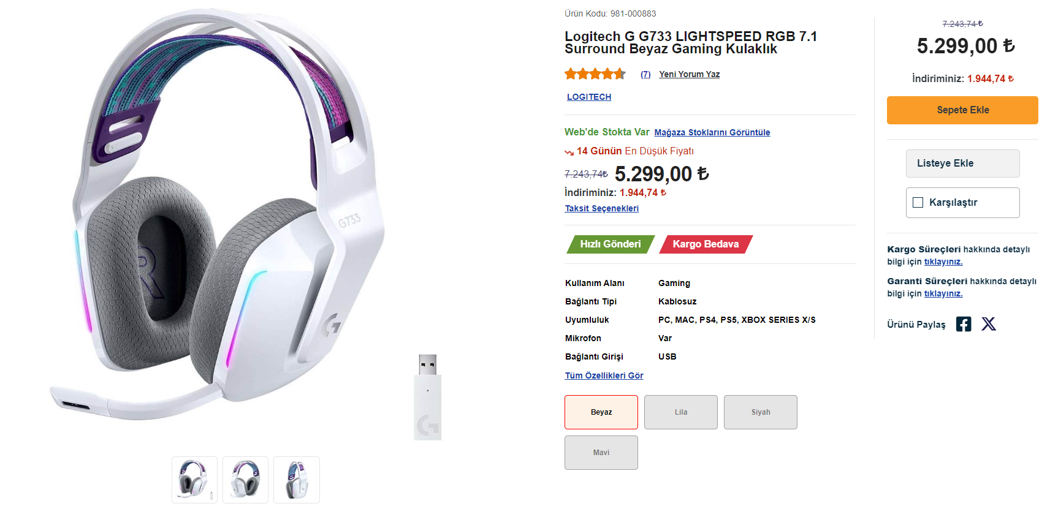Share product on Facebook icon
Viewport: 1050px width, 509px height.
coord(963,324)
